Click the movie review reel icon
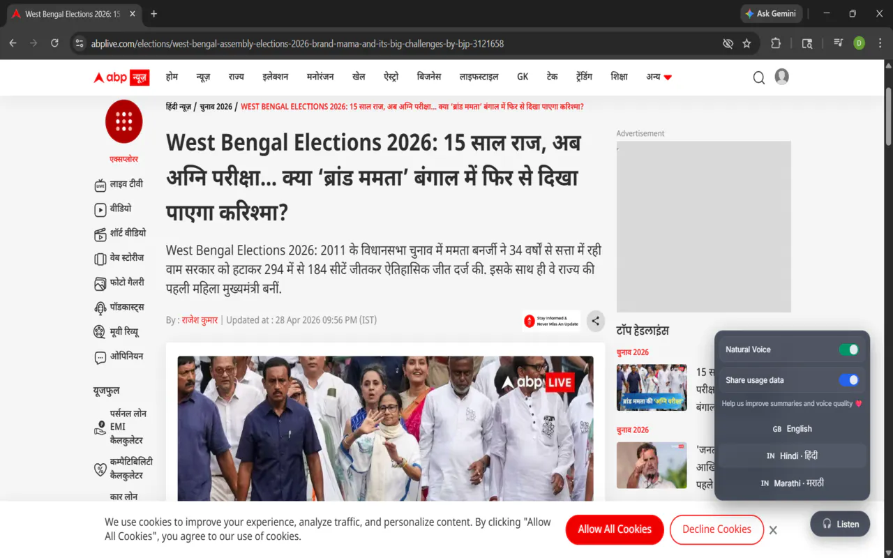This screenshot has width=893, height=558. point(100,332)
